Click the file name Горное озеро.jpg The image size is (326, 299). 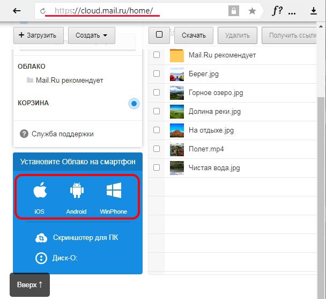(216, 93)
